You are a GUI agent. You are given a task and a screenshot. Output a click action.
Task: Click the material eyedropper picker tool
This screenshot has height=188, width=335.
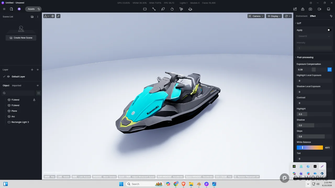point(58,16)
